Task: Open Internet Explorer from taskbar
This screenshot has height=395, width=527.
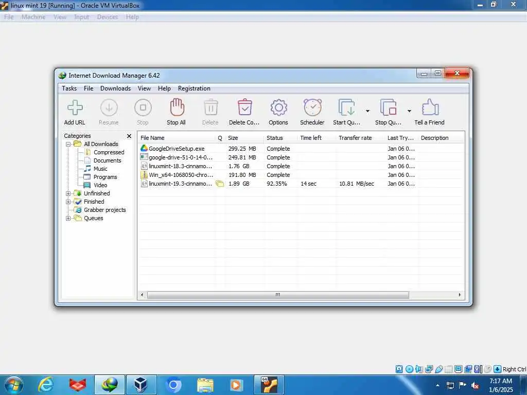Action: (46, 385)
